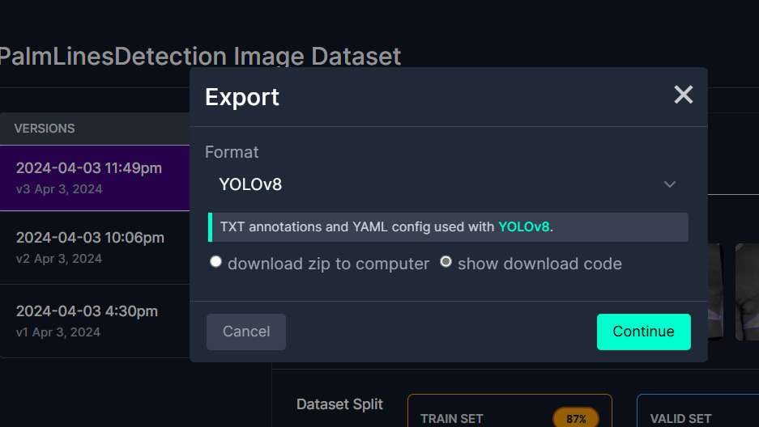Click the Continue button
The image size is (759, 427).
pos(643,332)
